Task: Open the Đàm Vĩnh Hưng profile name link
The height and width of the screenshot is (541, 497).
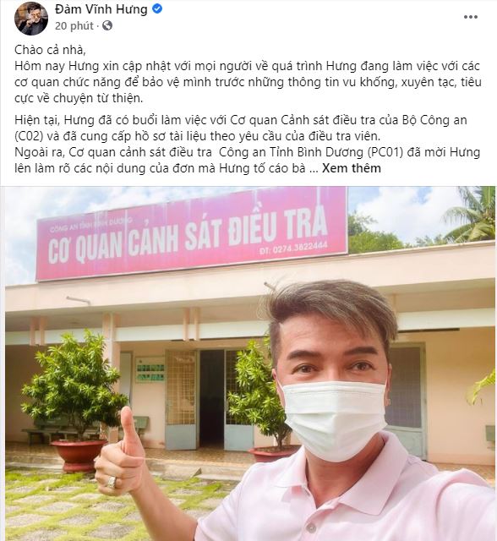Action: (101, 9)
